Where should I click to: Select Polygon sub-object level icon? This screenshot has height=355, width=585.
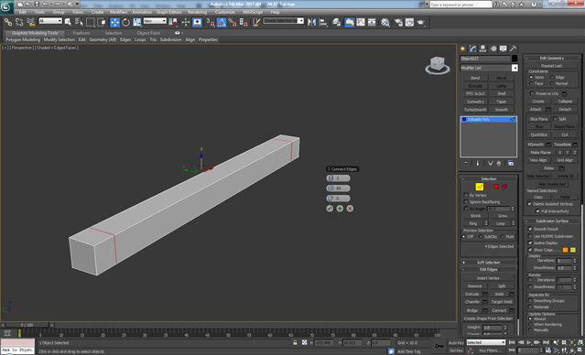(x=496, y=187)
